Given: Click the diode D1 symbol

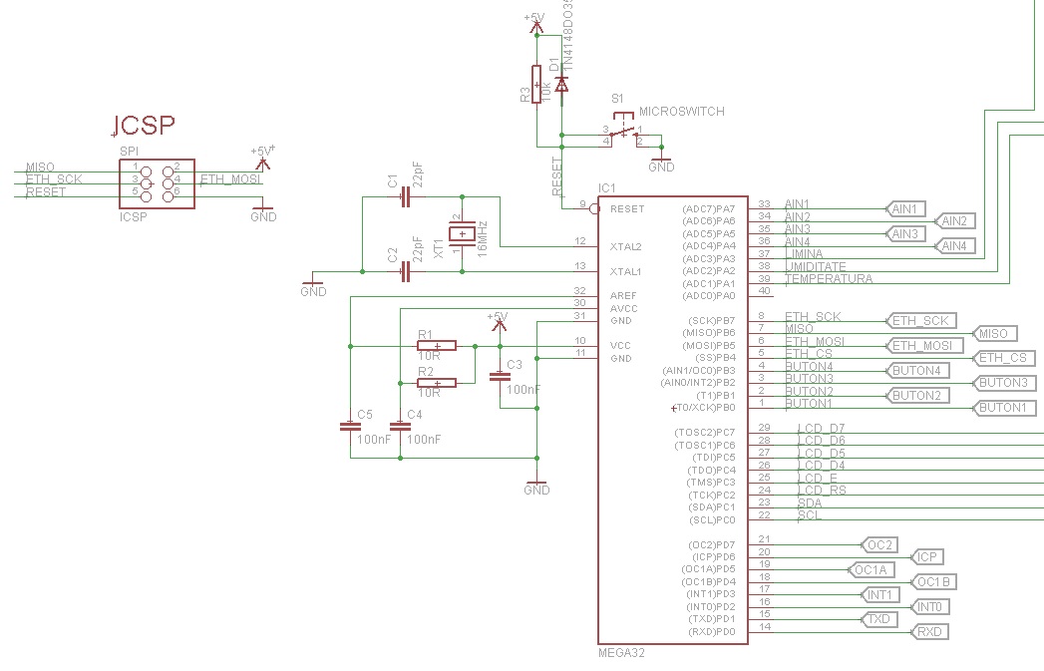Looking at the screenshot, I should [563, 83].
